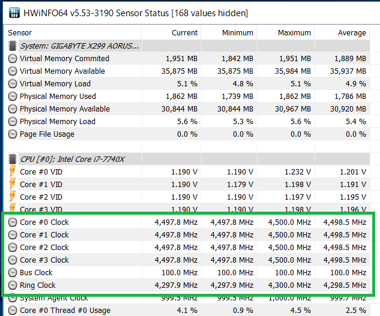The height and width of the screenshot is (316, 380).
Task: Click the clock icon beside Physical Memory Load
Action: tap(13, 121)
